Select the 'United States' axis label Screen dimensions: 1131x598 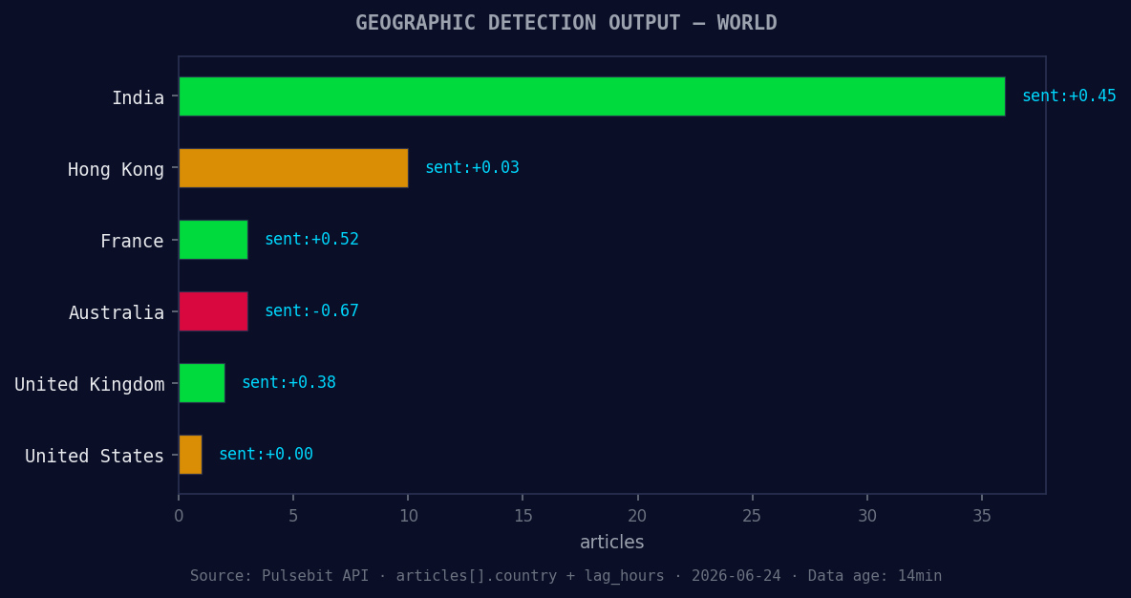click(x=95, y=456)
